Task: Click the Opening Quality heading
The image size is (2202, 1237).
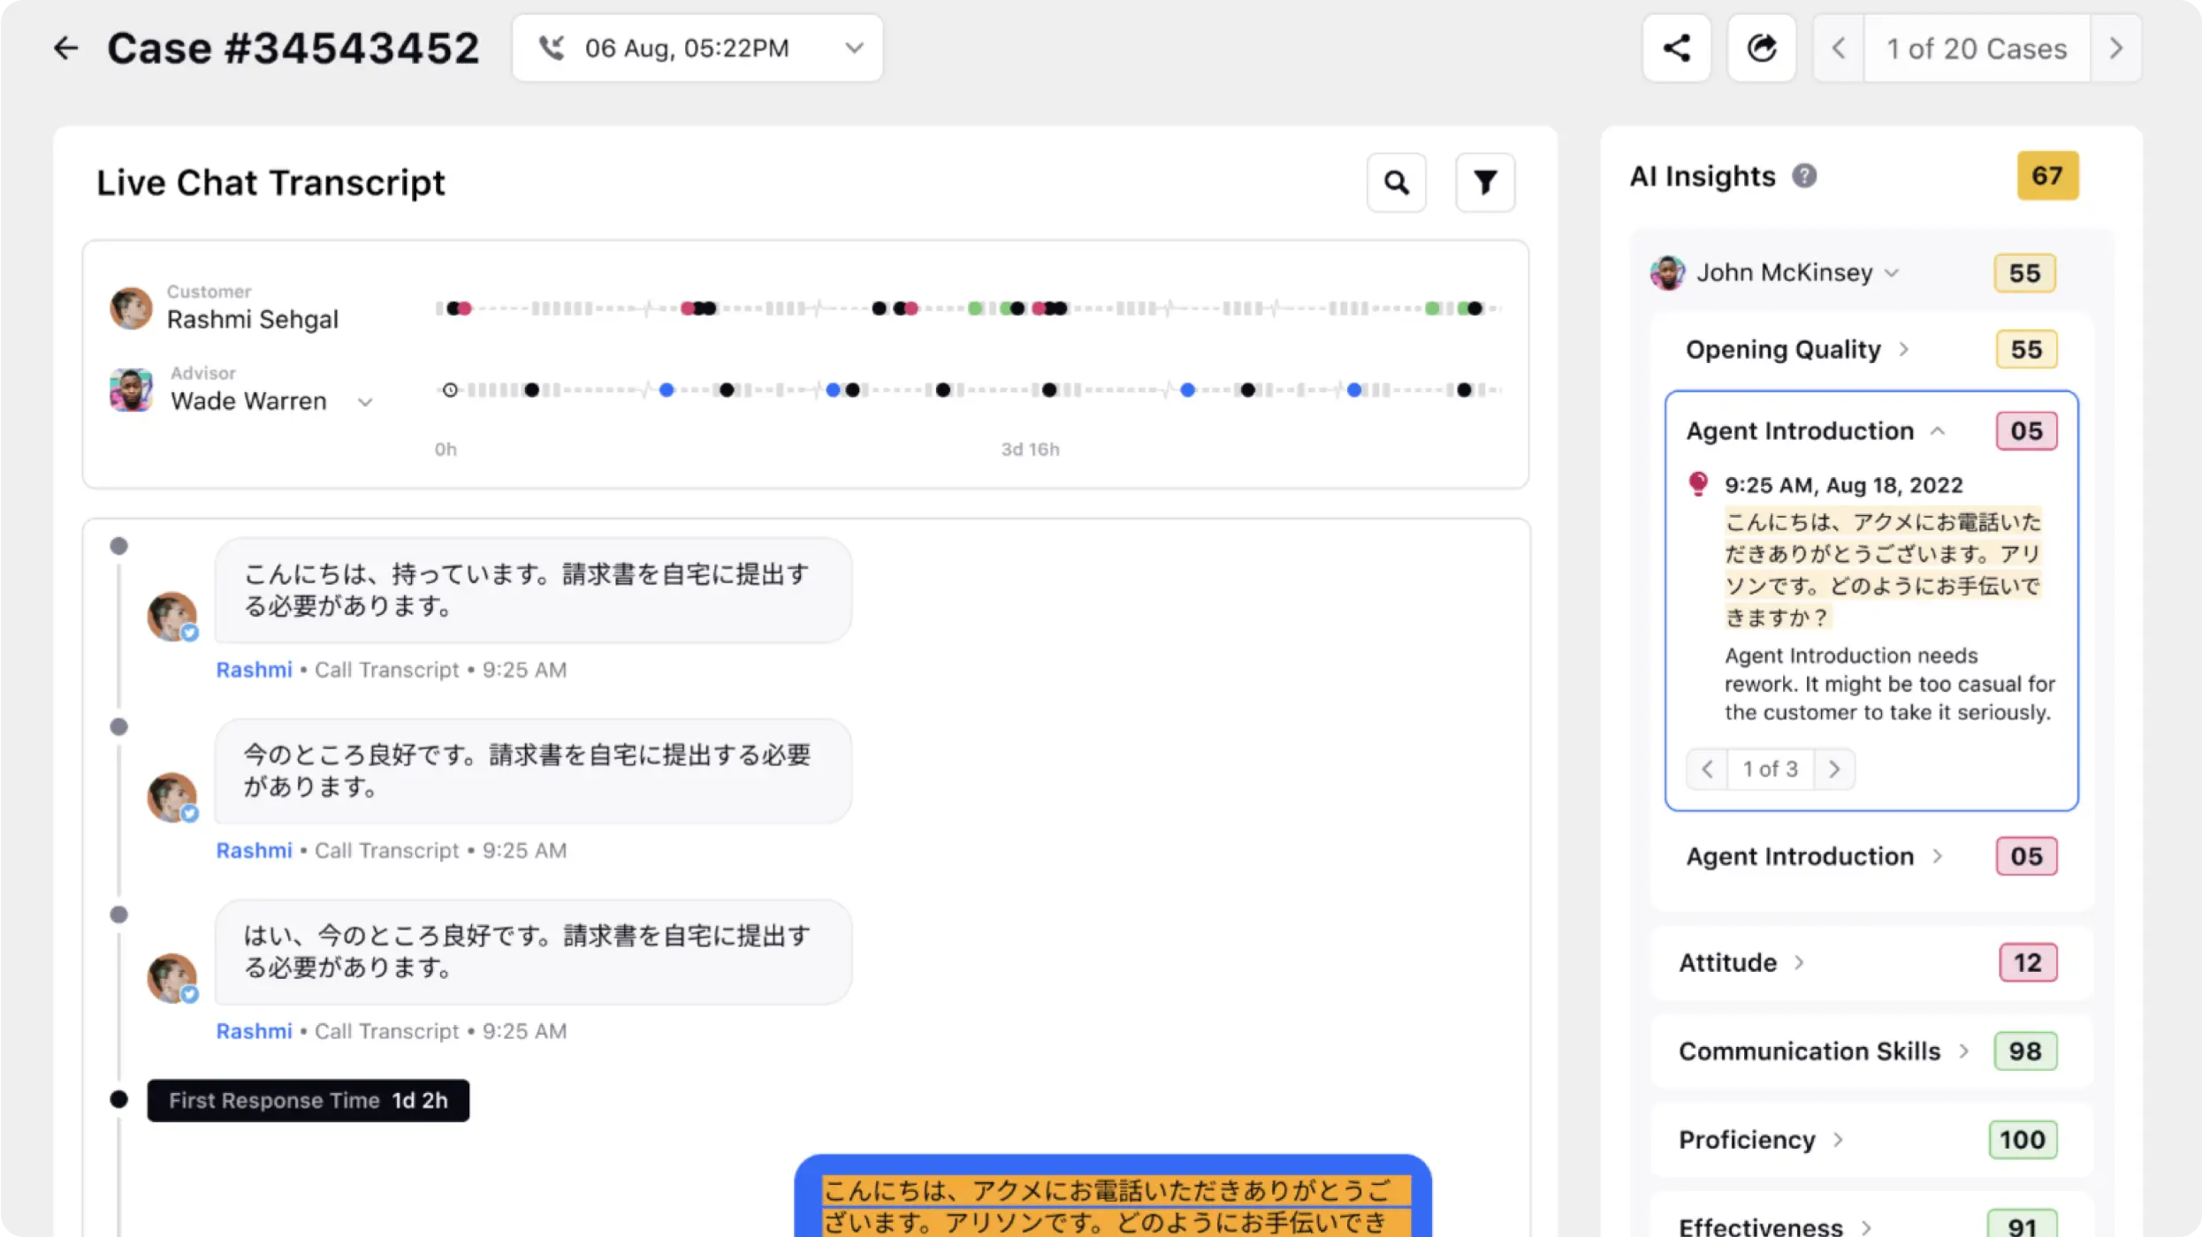Action: (1783, 349)
